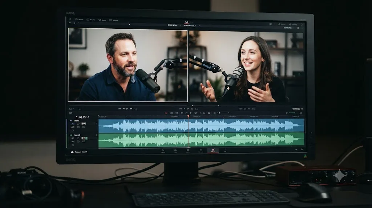Click the lock icon in timeline toolbar
The width and height of the screenshot is (372, 208).
214,113
